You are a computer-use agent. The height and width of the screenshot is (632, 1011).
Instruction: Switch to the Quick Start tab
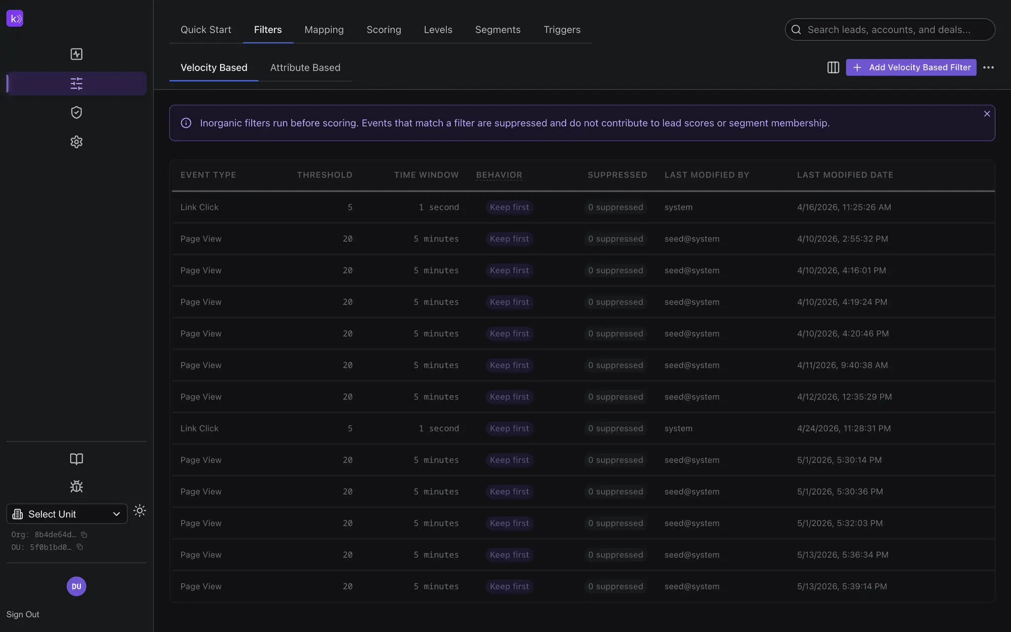206,30
